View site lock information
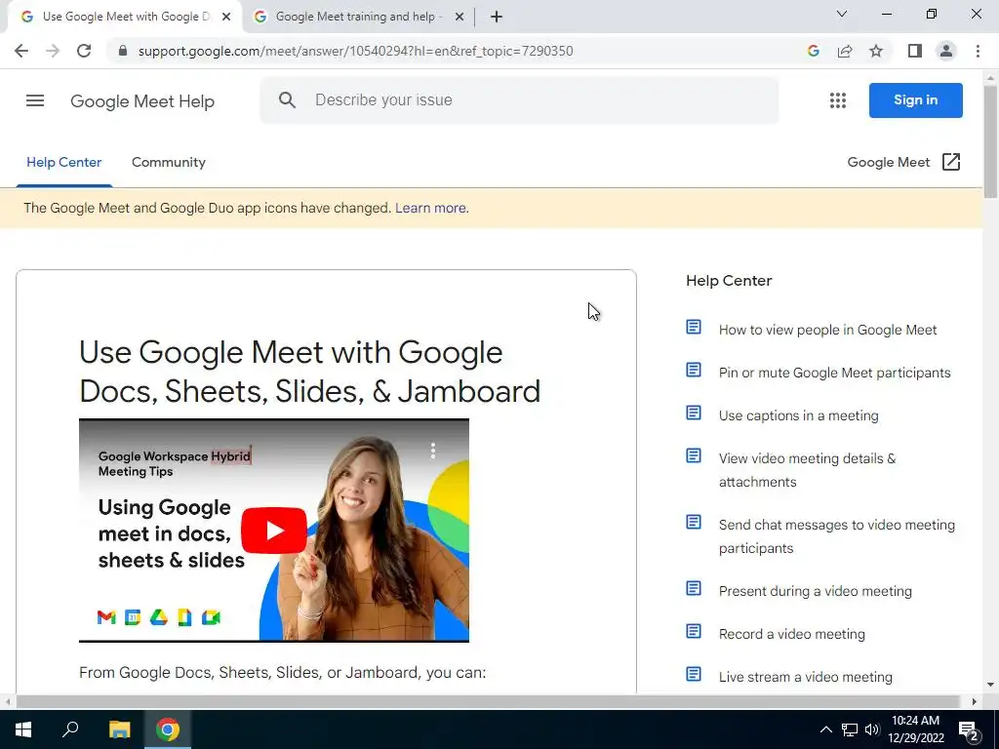 coord(123,51)
